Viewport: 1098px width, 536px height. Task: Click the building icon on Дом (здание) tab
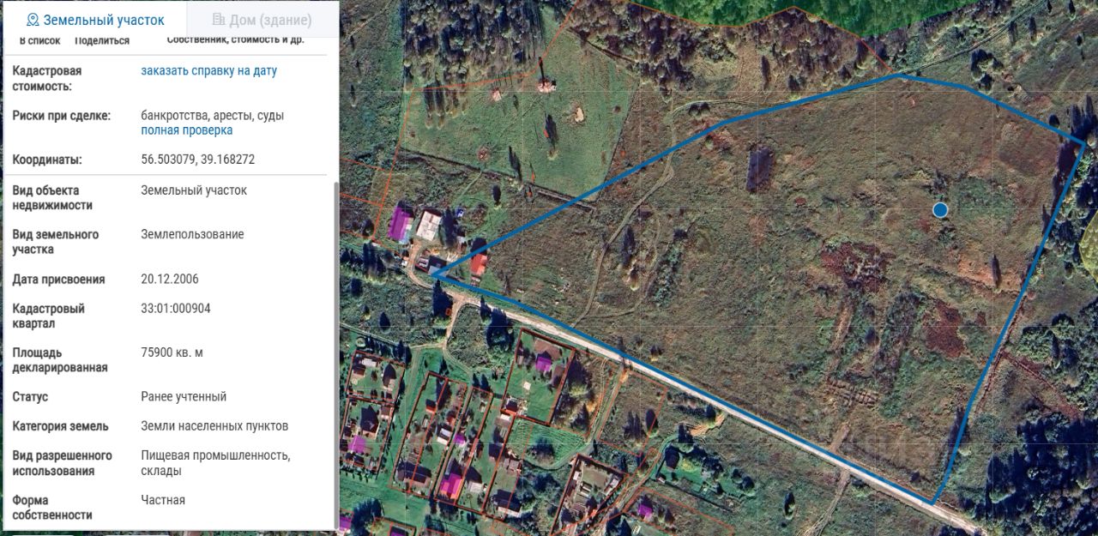tap(219, 20)
